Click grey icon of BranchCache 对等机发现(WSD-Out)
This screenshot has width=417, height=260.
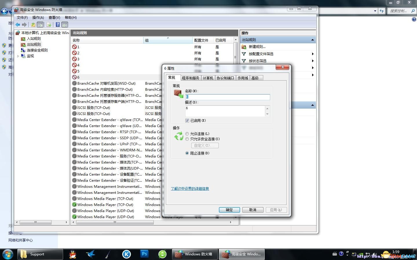(74, 83)
